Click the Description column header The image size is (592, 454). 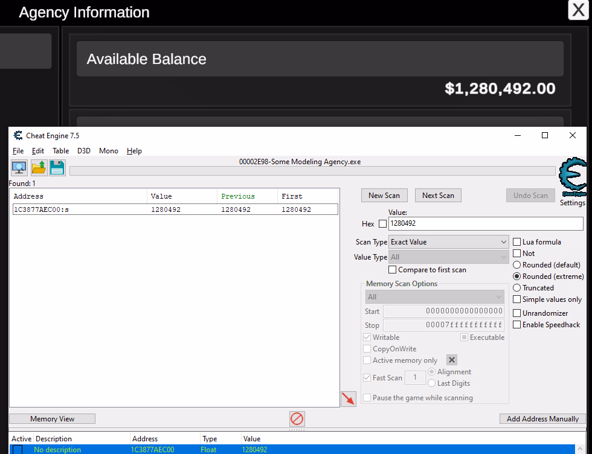(x=82, y=439)
